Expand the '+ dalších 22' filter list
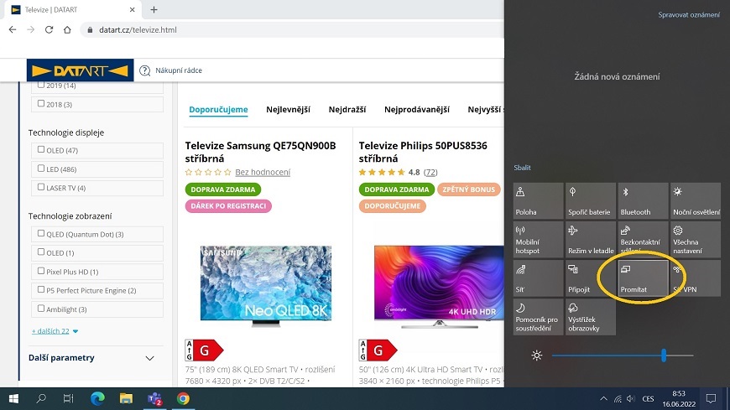 (x=55, y=331)
